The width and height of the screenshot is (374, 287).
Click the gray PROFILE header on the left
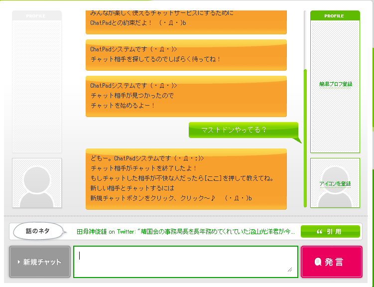pos(37,16)
